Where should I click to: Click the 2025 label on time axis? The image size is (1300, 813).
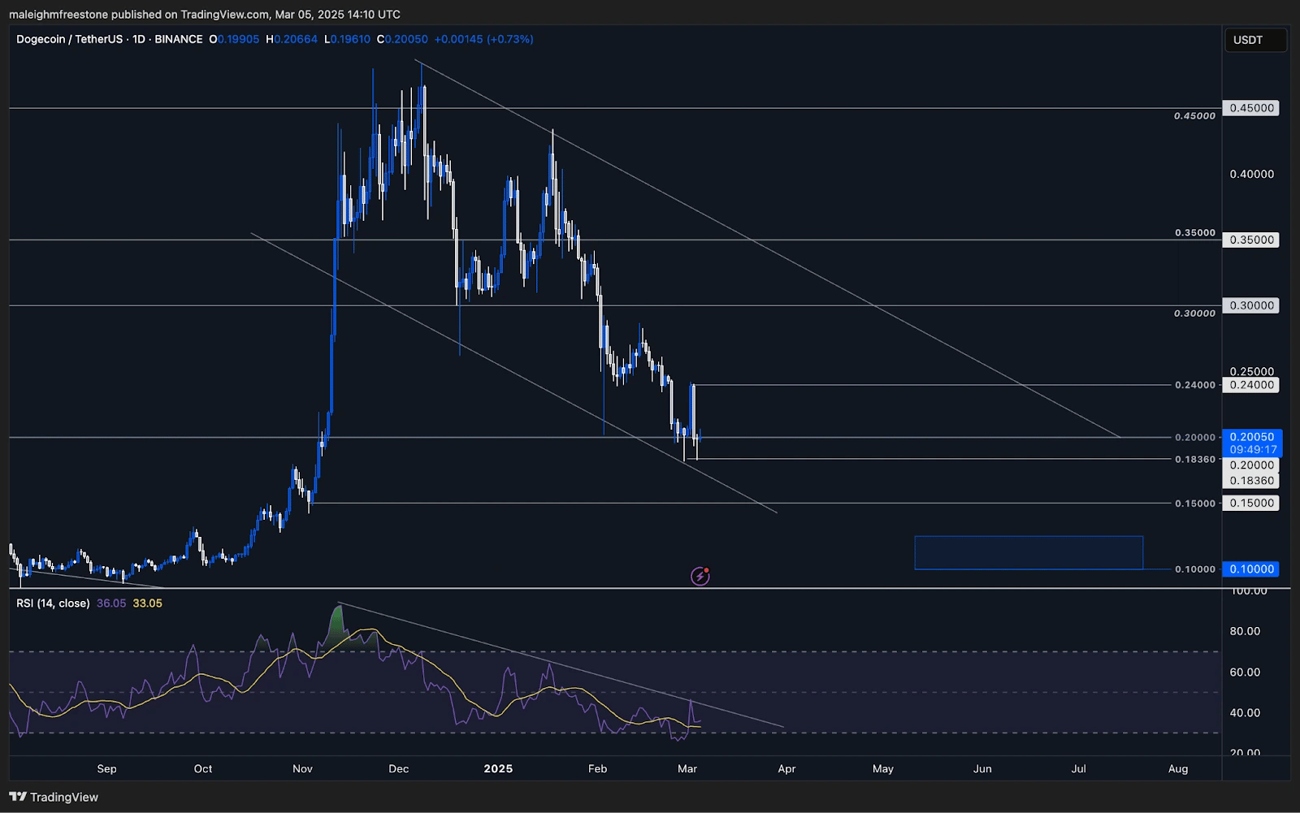[x=498, y=768]
